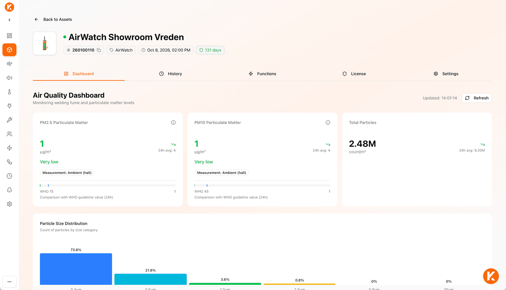The width and height of the screenshot is (506, 290).
Task: Show info for PM2.5 Particulate Matter
Action: pyautogui.click(x=173, y=122)
